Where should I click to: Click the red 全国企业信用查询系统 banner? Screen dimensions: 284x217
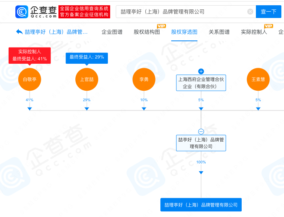[x=84, y=12]
